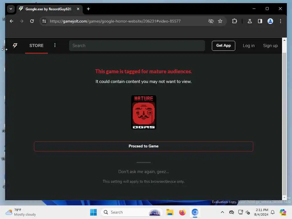Open File Explorer from the taskbar
The width and height of the screenshot is (292, 219).
point(170,212)
